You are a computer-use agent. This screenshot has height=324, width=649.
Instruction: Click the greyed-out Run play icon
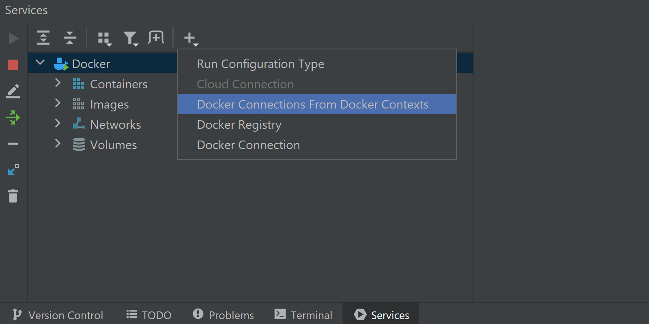13,38
